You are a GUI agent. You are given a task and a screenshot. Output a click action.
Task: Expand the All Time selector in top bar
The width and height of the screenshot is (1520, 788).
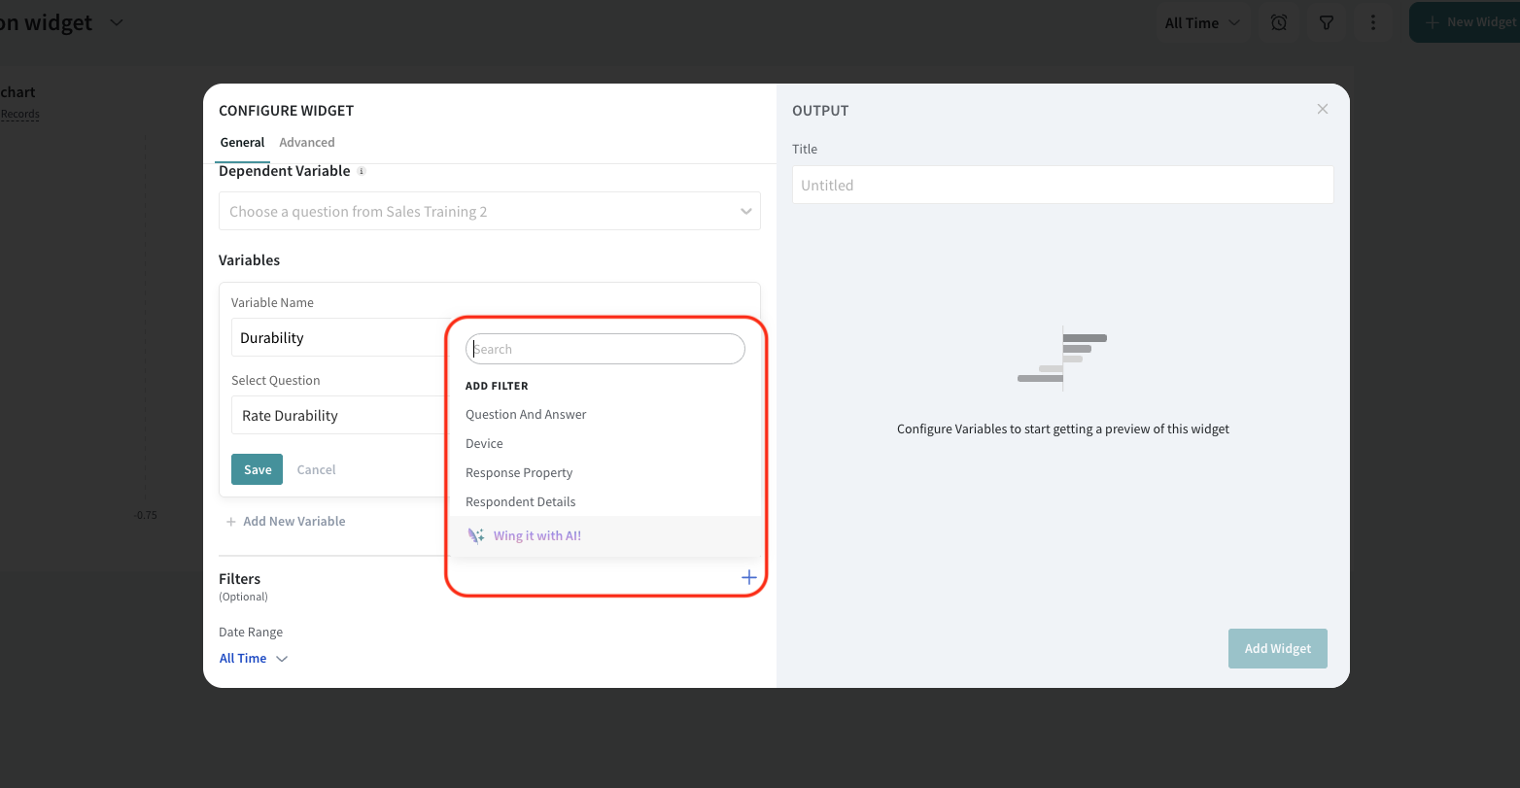(1202, 22)
